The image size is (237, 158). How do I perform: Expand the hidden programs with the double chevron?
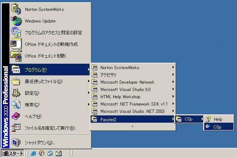(133, 126)
